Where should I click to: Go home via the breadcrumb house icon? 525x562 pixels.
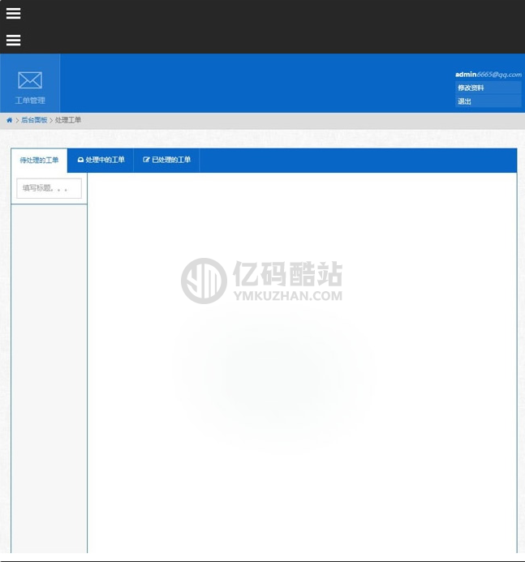point(9,120)
